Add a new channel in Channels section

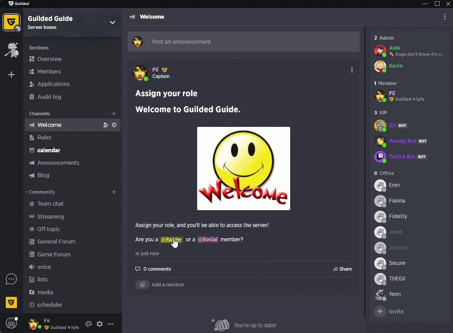114,114
